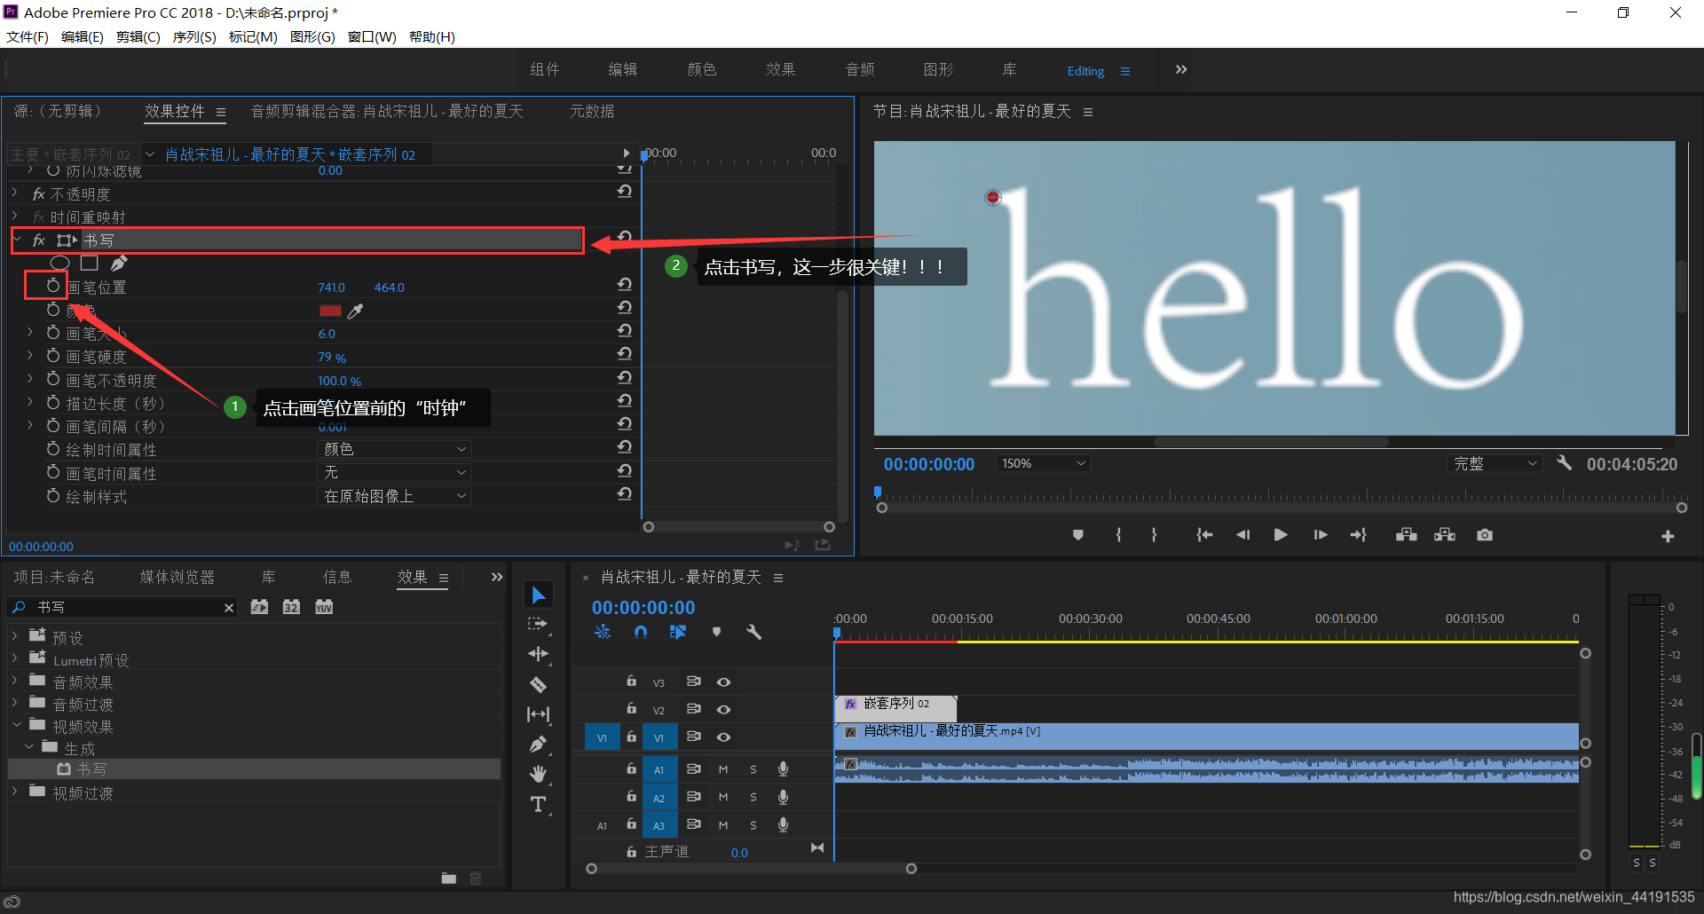Open the 绘制时间属性 dropdown set to 颜色
Viewport: 1704px width, 914px height.
point(394,449)
